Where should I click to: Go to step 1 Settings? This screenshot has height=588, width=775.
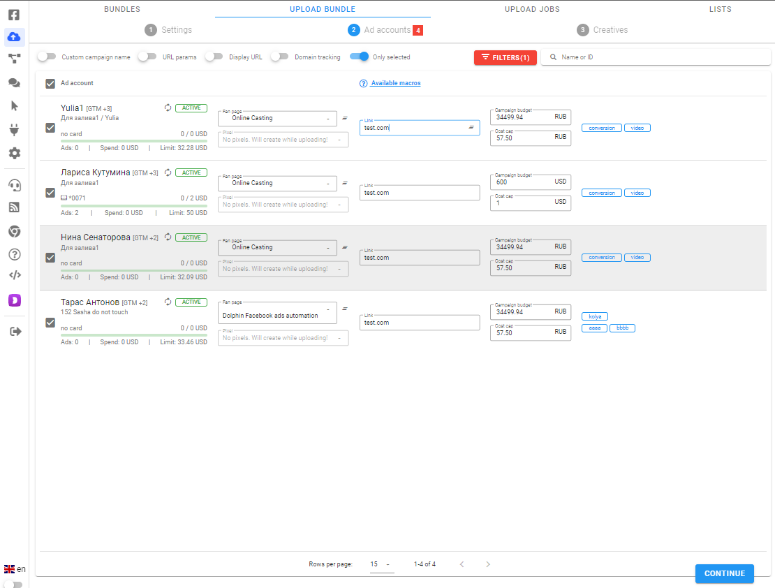tap(168, 29)
